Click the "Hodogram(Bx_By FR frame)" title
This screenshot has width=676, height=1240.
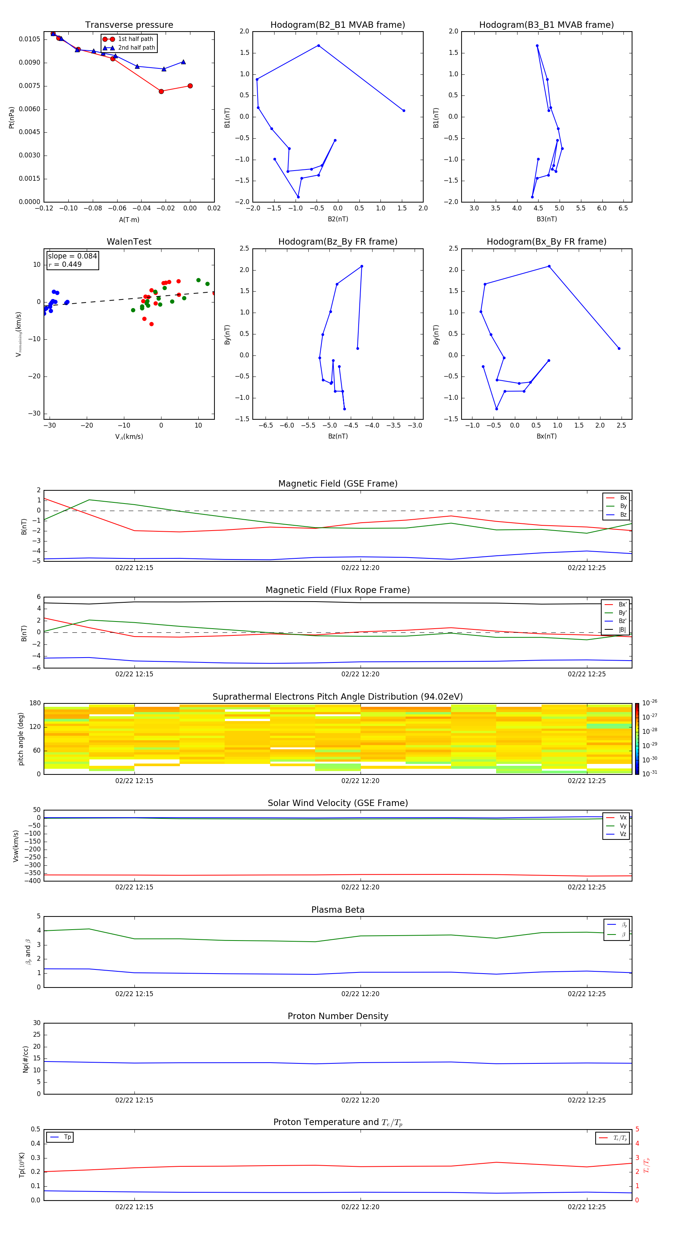pos(546,242)
